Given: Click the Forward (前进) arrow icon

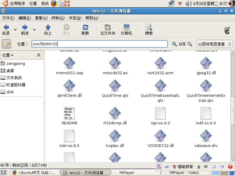Looking at the screenshot, I should pyautogui.click(x=25, y=28).
